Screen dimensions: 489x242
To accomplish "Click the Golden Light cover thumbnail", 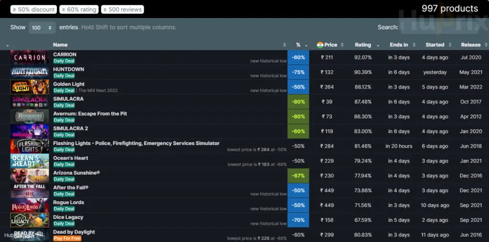I will pyautogui.click(x=30, y=87).
